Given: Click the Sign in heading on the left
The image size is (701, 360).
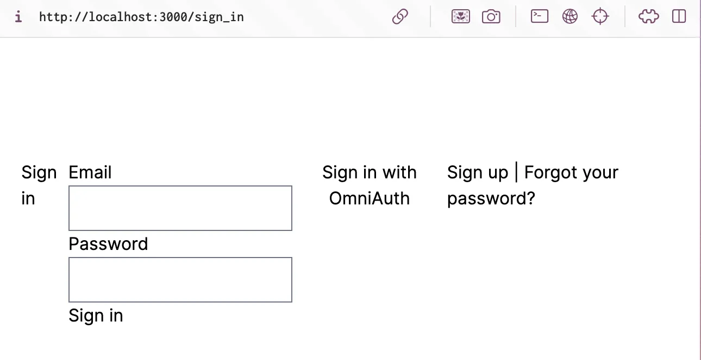Looking at the screenshot, I should tap(39, 185).
